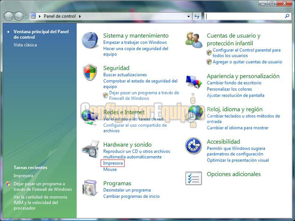This screenshot has height=221, width=295.
Task: Open Reloj, idioma y región heading
Action: pyautogui.click(x=235, y=109)
